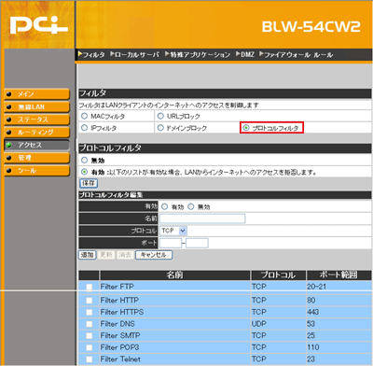Check the Filter HTTP checkbox
The image size is (373, 366).
(x=90, y=301)
